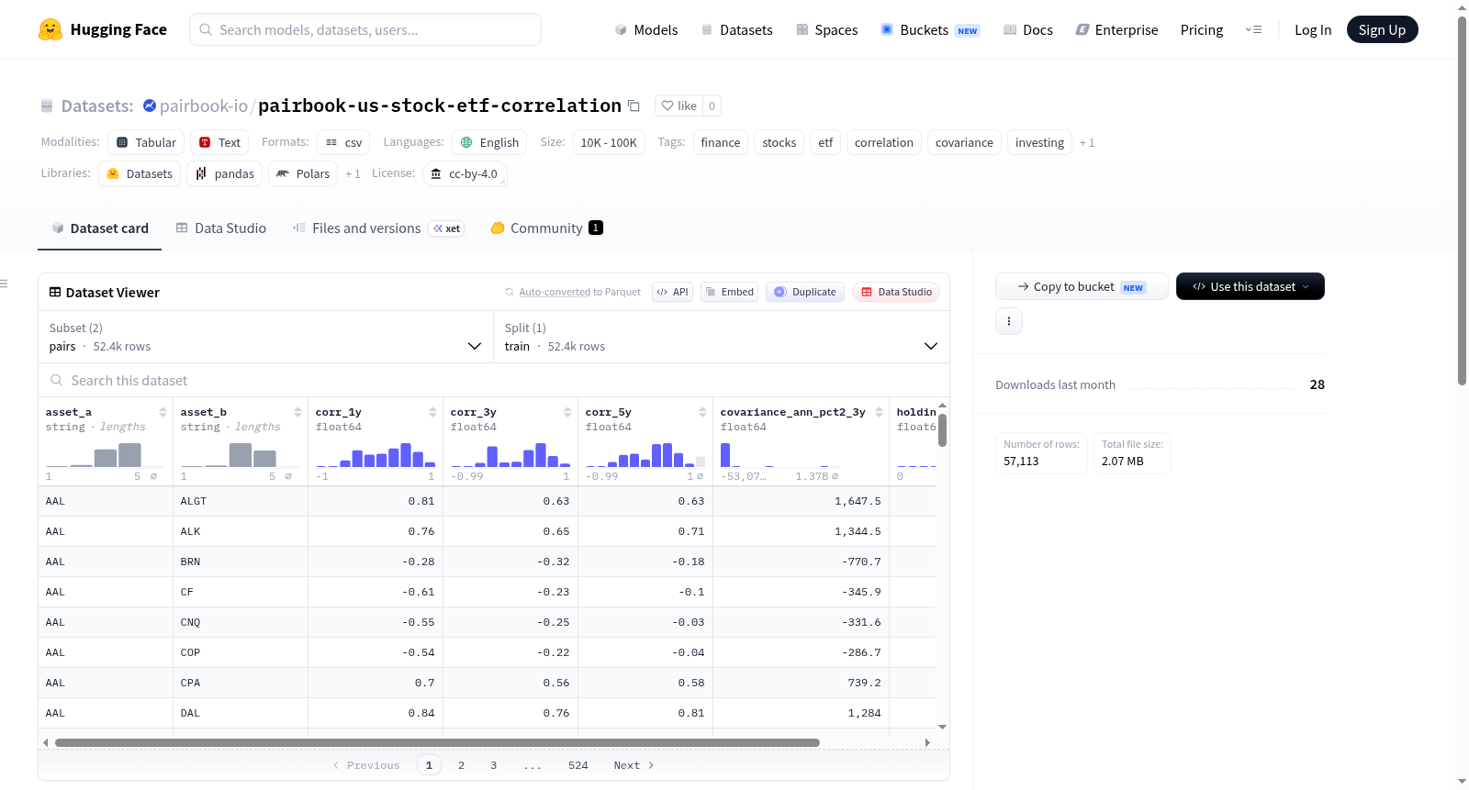The height and width of the screenshot is (790, 1469).
Task: Sort by corr_5y column icon
Action: tap(702, 412)
